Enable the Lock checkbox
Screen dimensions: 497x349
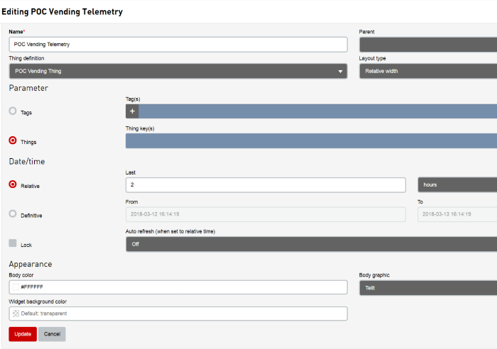pos(13,243)
